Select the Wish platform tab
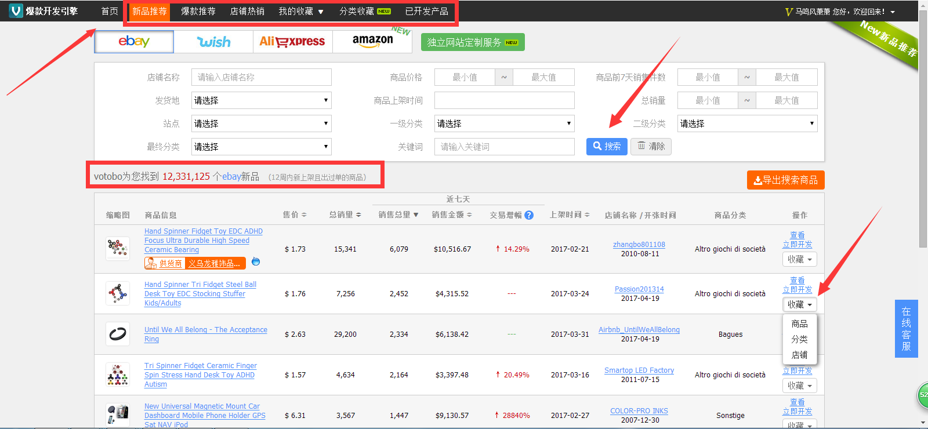 [x=213, y=42]
